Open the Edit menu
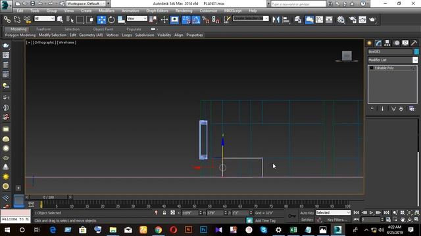The height and width of the screenshot is (236, 421). point(20,10)
